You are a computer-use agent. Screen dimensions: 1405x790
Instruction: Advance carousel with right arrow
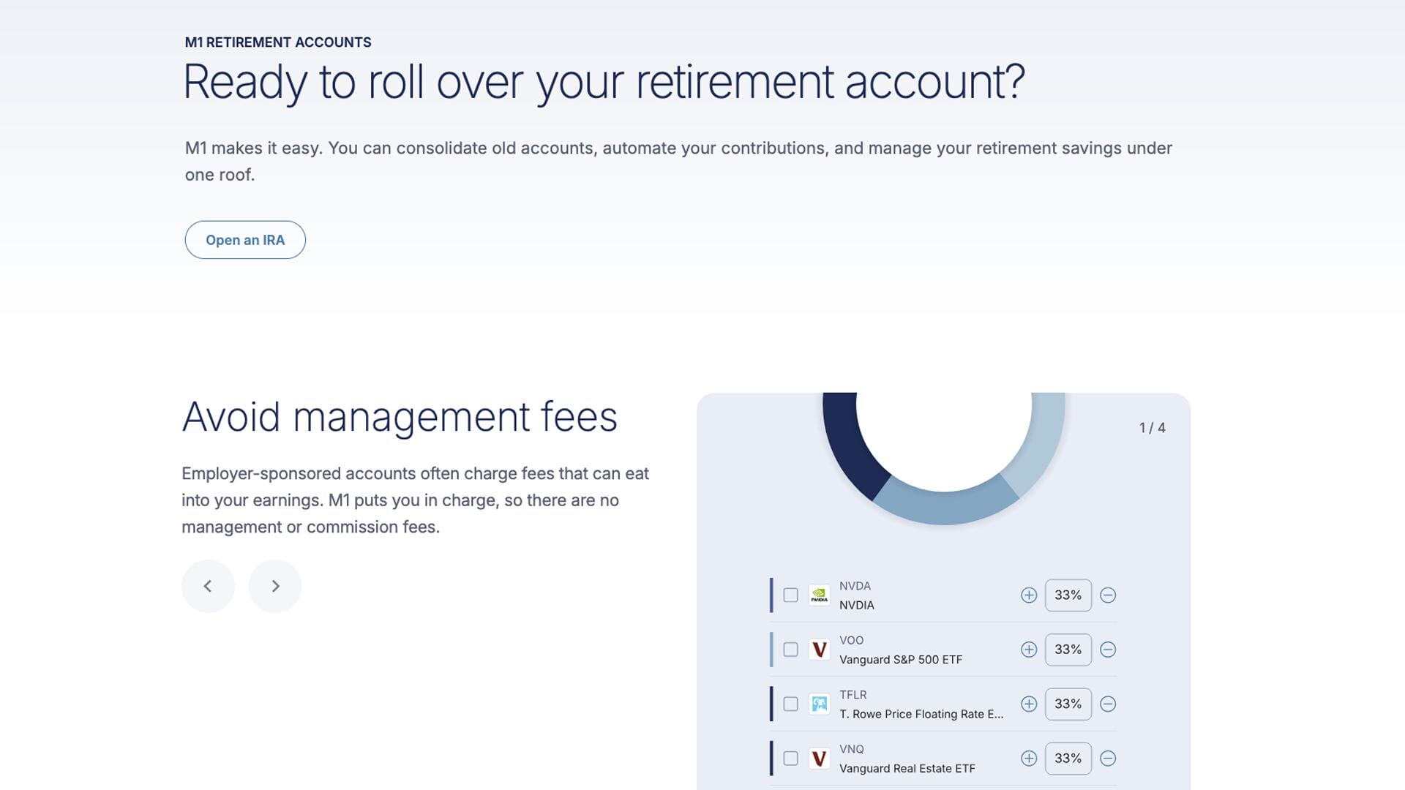275,586
